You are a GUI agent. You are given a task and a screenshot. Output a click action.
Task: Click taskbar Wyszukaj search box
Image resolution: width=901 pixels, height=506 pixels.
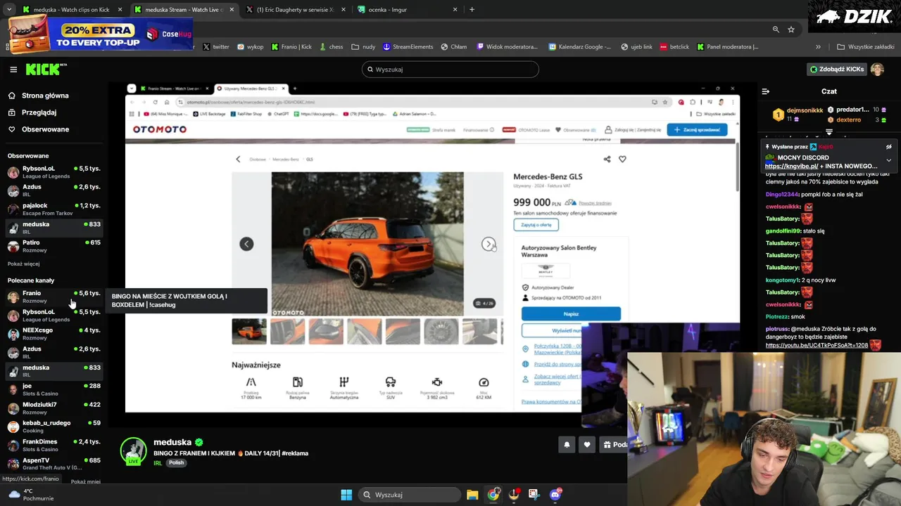pyautogui.click(x=410, y=495)
